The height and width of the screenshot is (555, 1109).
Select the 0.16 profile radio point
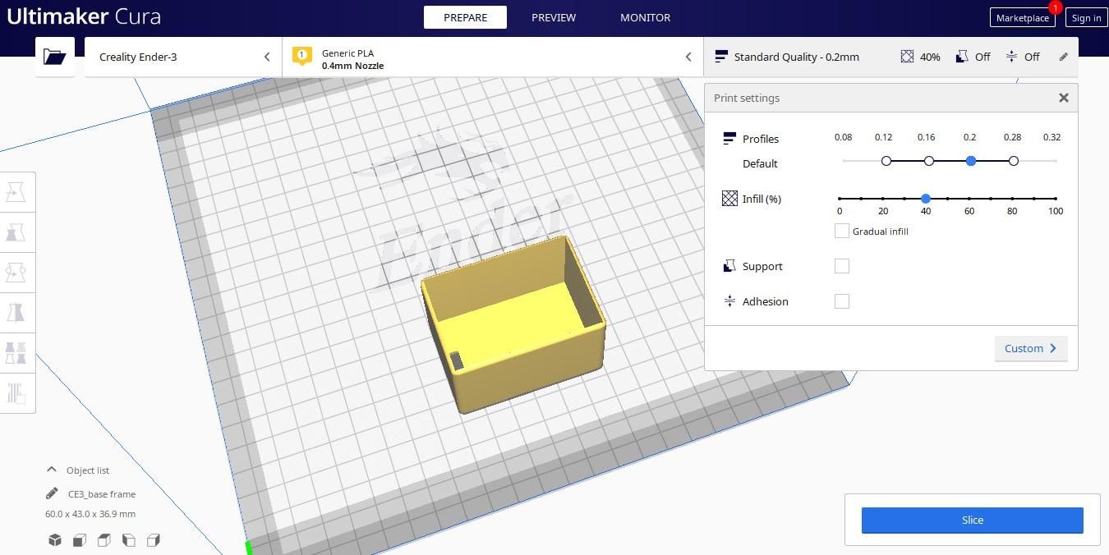[x=929, y=161]
